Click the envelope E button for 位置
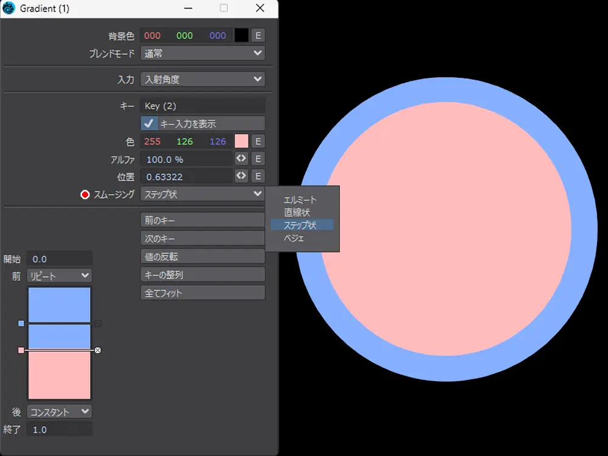The height and width of the screenshot is (456, 608). pyautogui.click(x=258, y=176)
